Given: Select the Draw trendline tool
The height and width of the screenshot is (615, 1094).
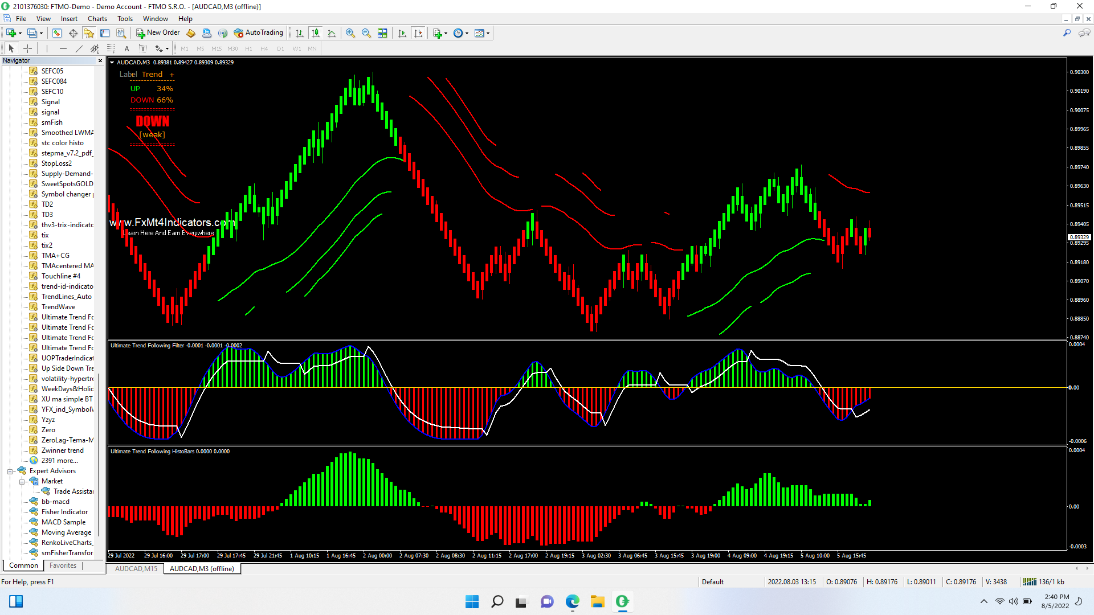Looking at the screenshot, I should coord(79,48).
